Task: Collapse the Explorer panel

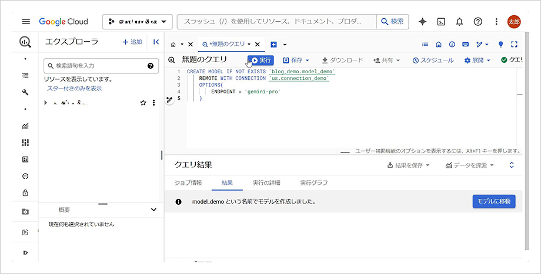Action: (x=156, y=42)
